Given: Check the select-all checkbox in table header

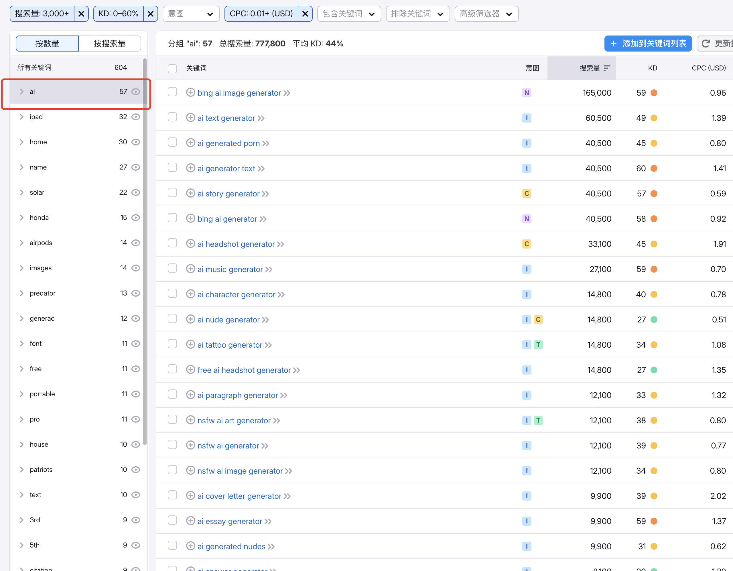Looking at the screenshot, I should (x=172, y=68).
